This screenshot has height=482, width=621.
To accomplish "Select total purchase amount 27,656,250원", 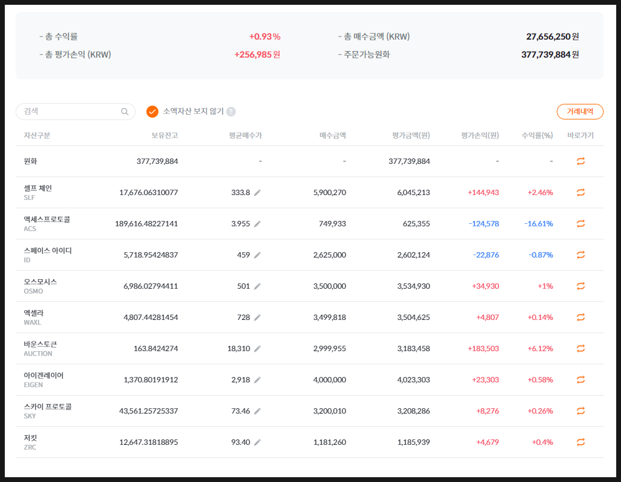I will tap(553, 37).
